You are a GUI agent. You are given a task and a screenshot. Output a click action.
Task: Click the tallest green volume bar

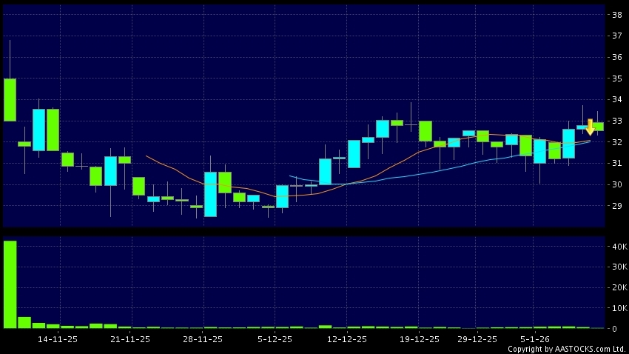pyautogui.click(x=10, y=284)
